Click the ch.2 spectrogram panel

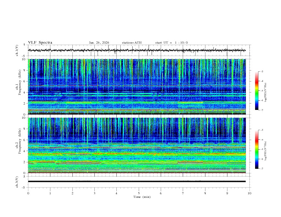click(x=138, y=145)
